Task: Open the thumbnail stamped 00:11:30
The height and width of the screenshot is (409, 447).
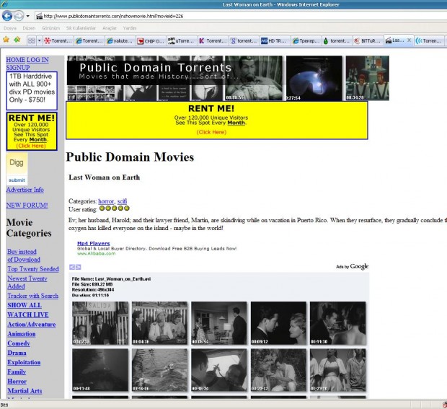Action: (x=338, y=323)
